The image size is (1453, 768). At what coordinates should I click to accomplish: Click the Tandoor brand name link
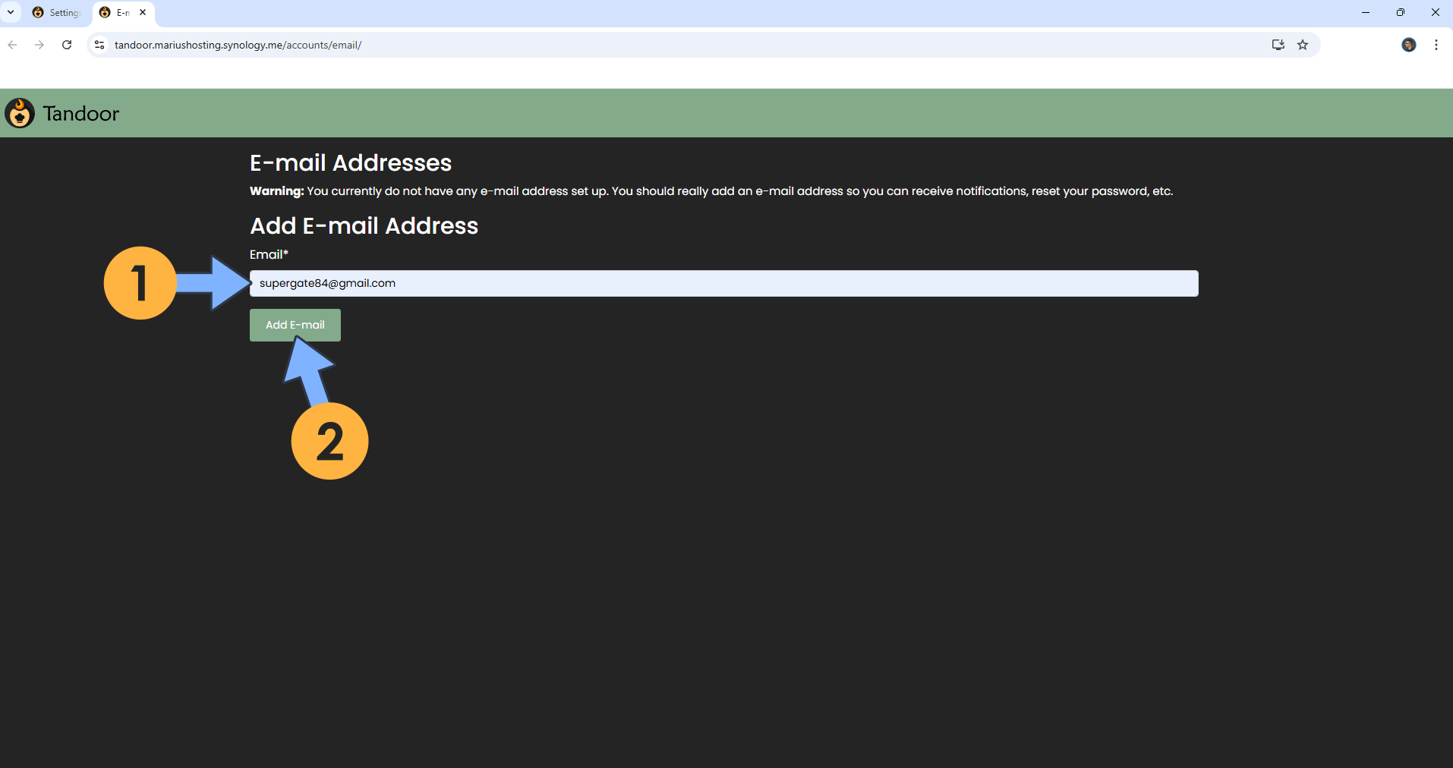pyautogui.click(x=80, y=114)
